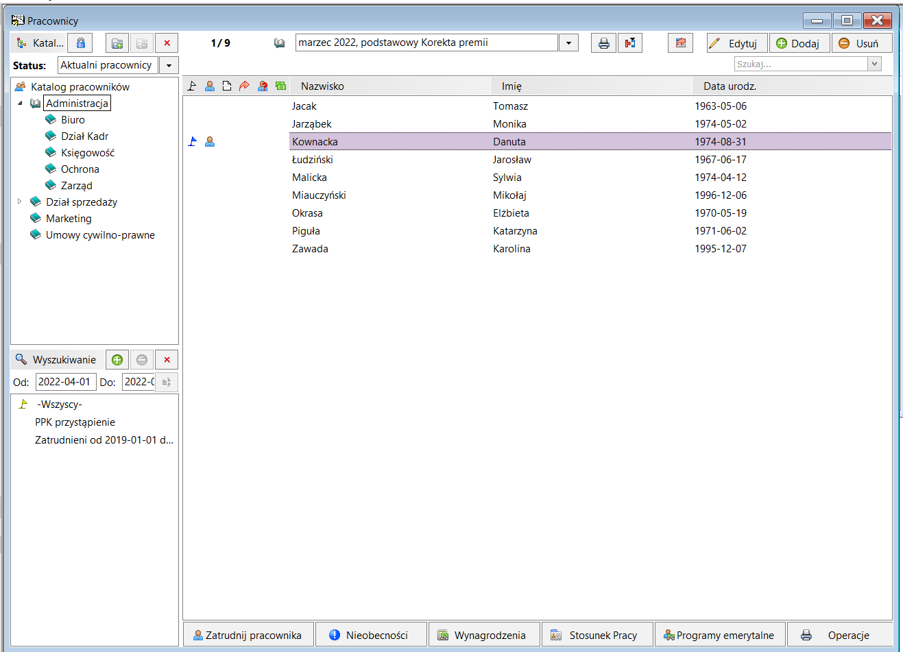Open the Status dropdown arrow

pos(169,65)
